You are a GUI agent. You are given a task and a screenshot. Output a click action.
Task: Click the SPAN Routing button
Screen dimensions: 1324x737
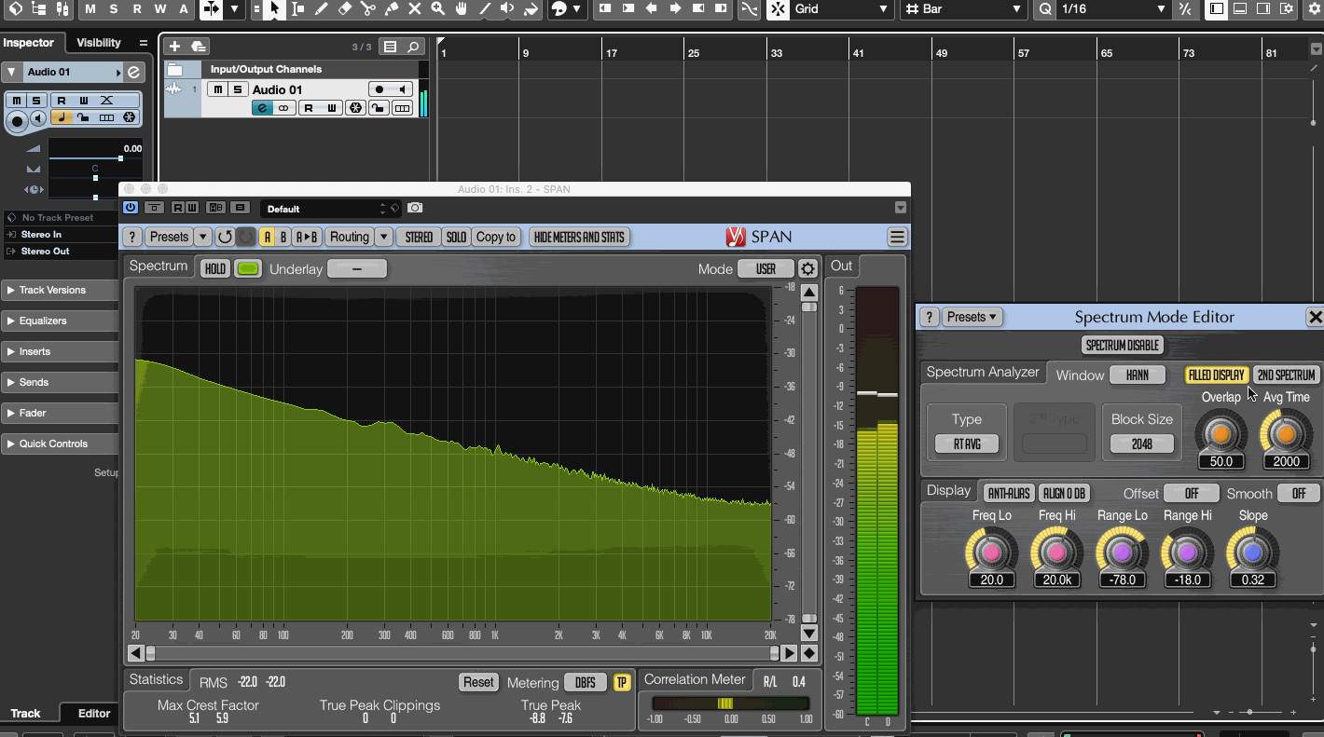[x=350, y=237]
